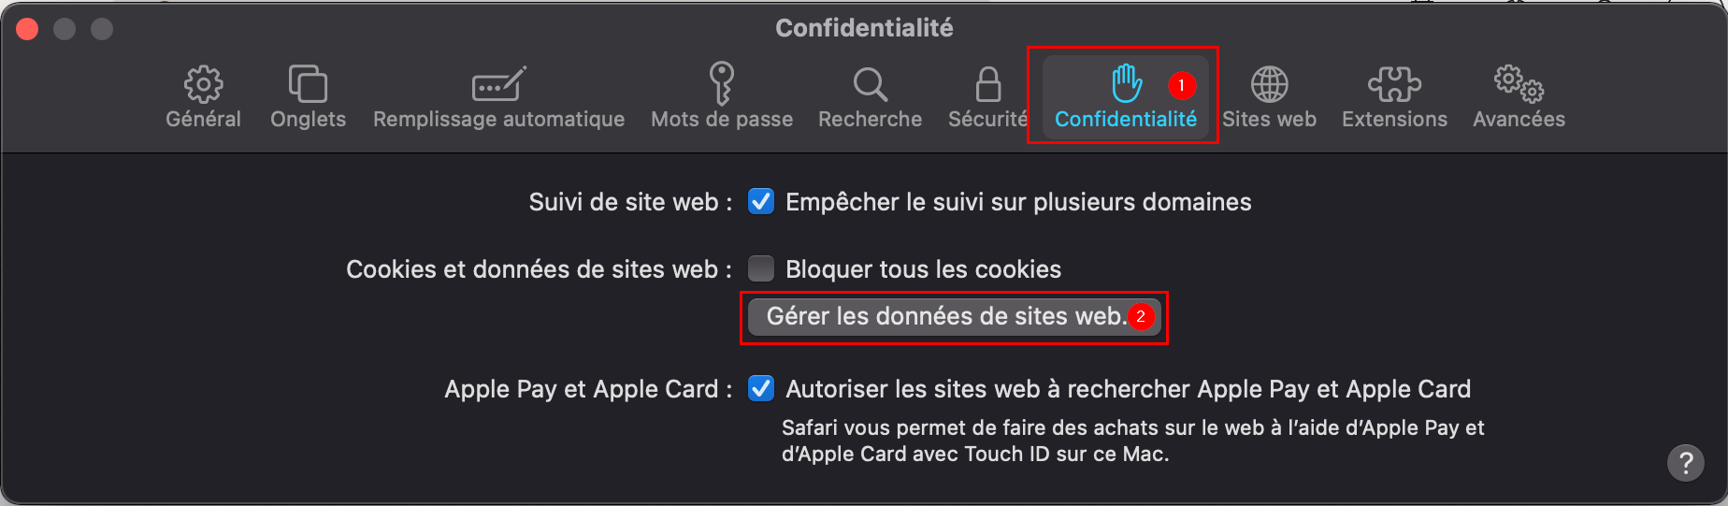
Task: Click the Extensions tab label
Action: click(x=1394, y=119)
